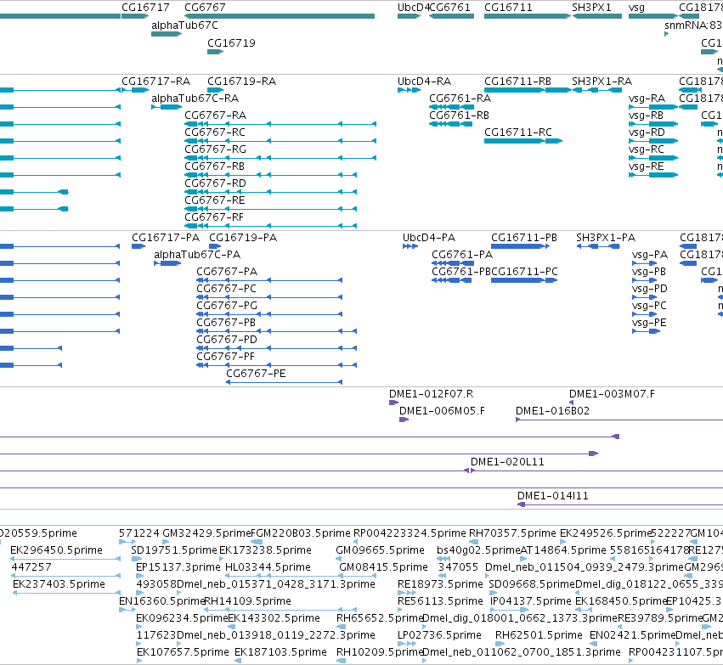This screenshot has height=665, width=723.
Task: Open EST EK187103.5prime label
Action: tap(280, 652)
